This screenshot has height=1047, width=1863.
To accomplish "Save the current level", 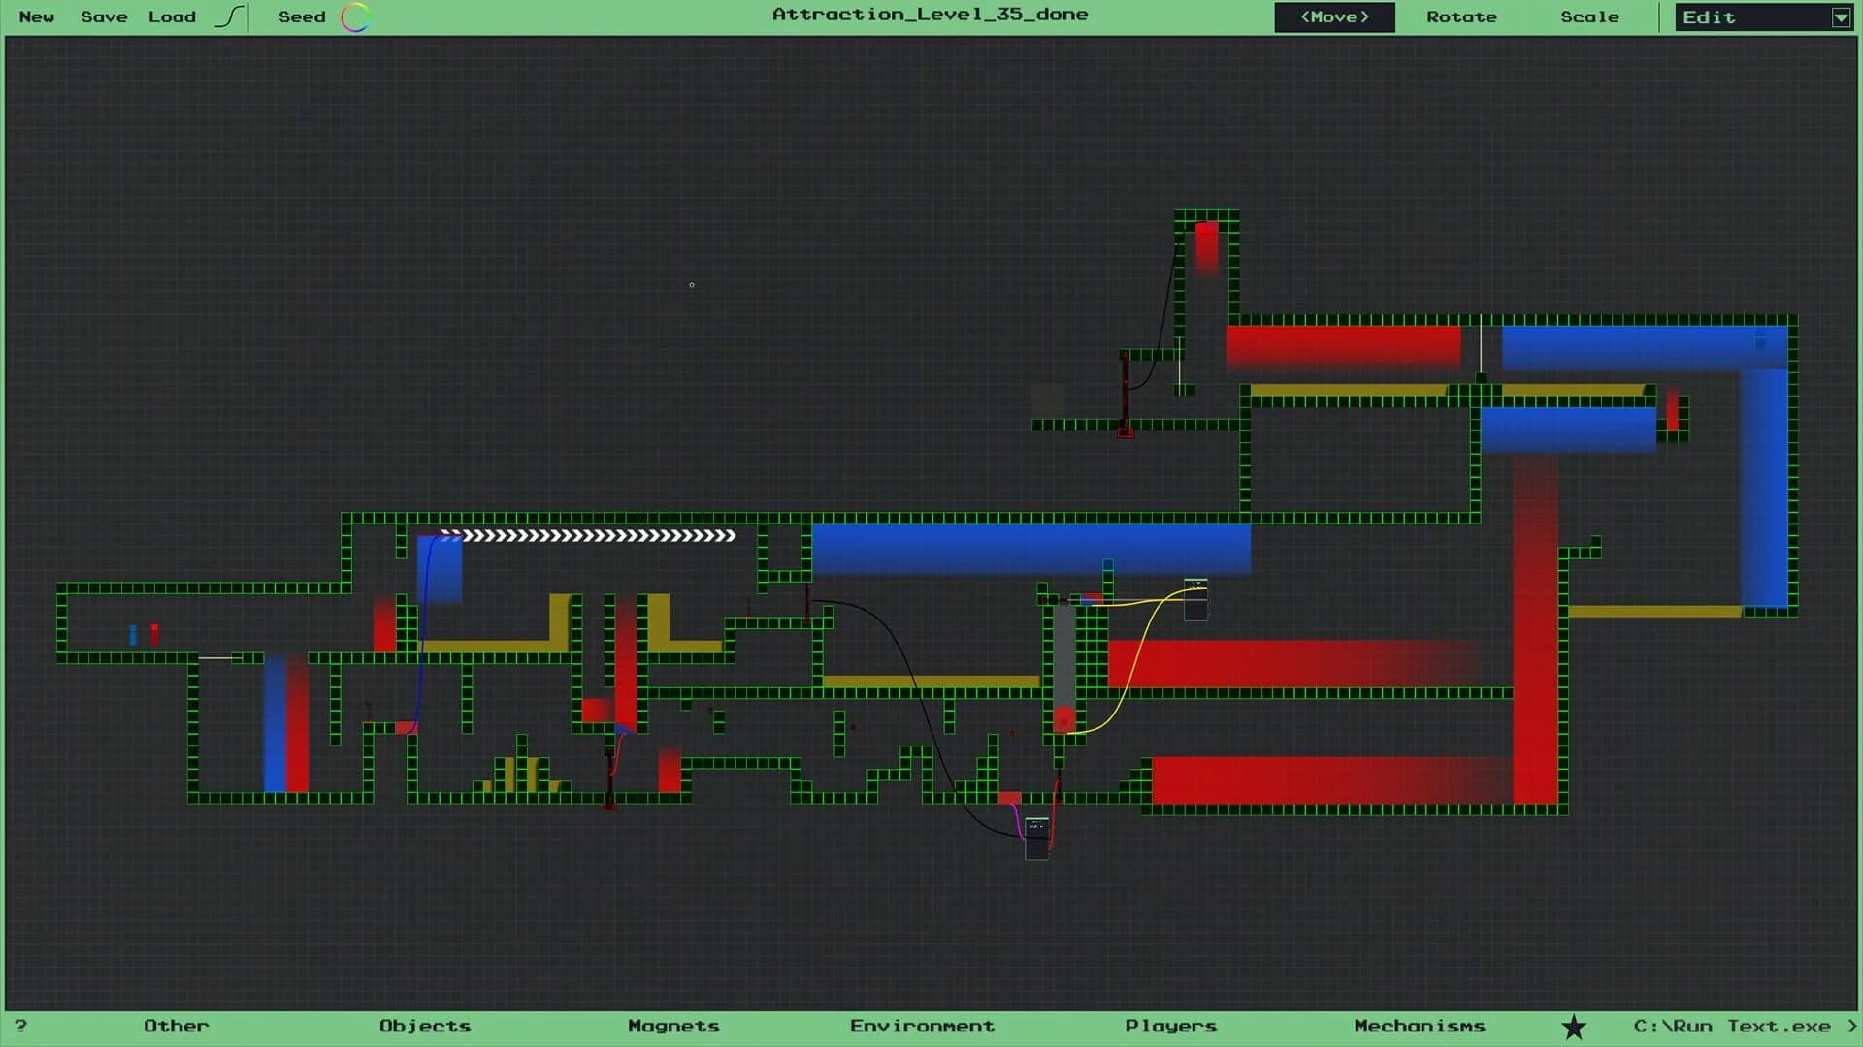I will (x=104, y=16).
